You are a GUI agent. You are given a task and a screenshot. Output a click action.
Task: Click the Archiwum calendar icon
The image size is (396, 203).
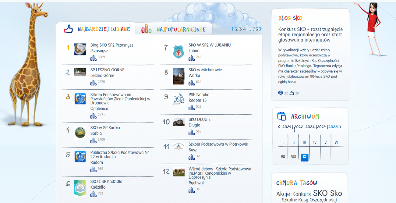(281, 116)
